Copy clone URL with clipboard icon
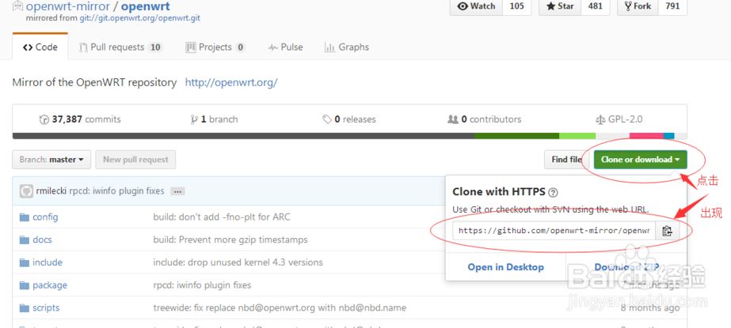This screenshot has width=731, height=328. point(667,231)
